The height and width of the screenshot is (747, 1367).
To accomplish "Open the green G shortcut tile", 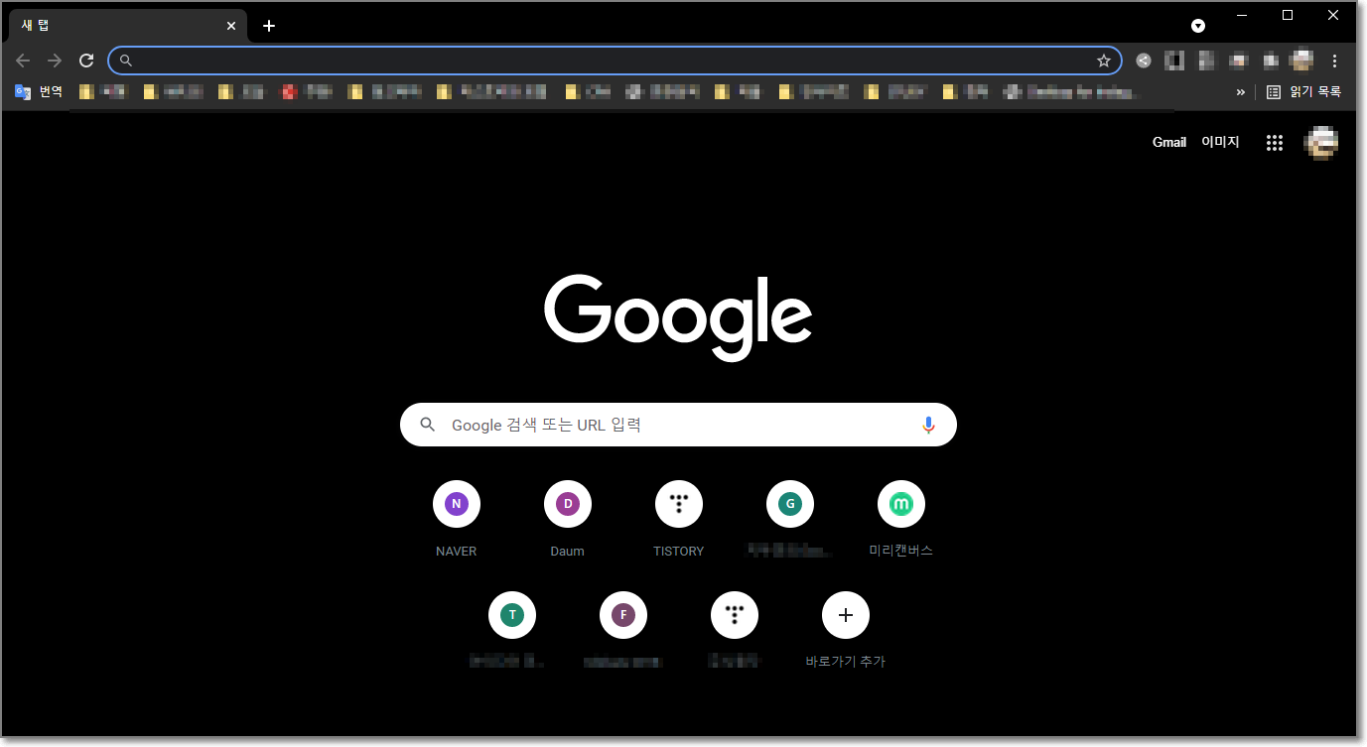I will [x=790, y=518].
